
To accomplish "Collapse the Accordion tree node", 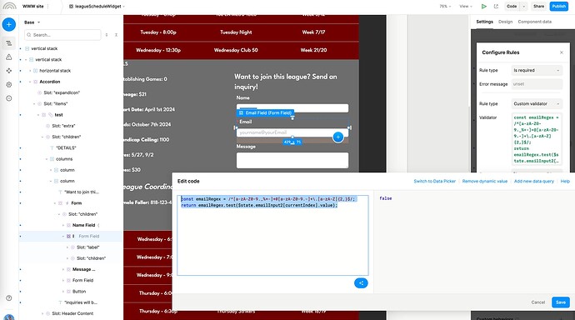I will (30, 82).
